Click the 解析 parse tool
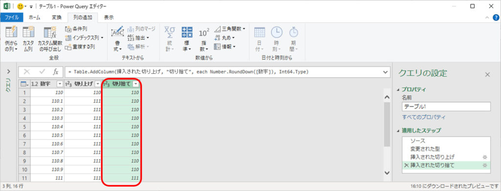Screen dimensions: 501x191 (x=138, y=46)
